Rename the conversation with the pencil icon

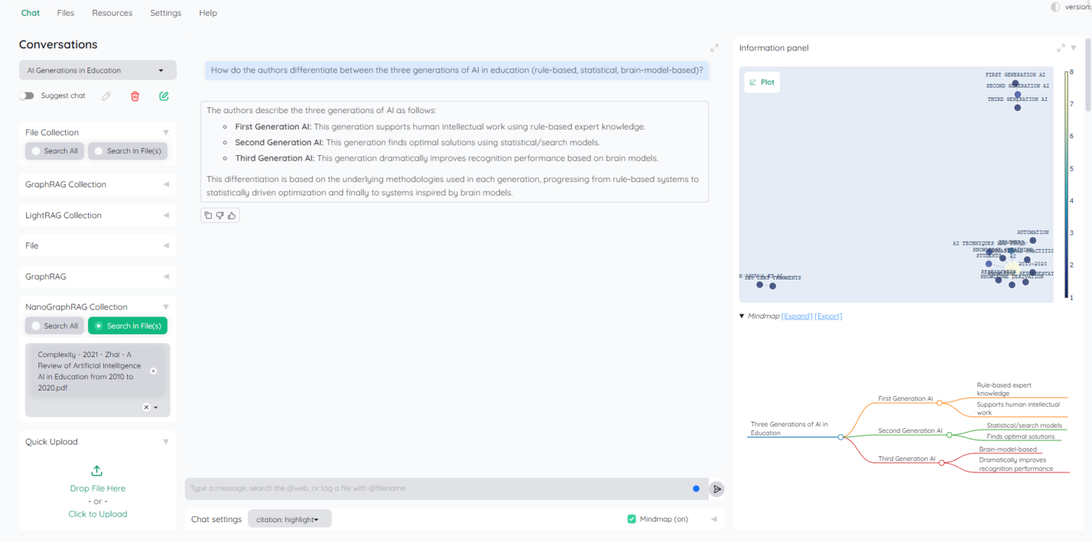[106, 96]
